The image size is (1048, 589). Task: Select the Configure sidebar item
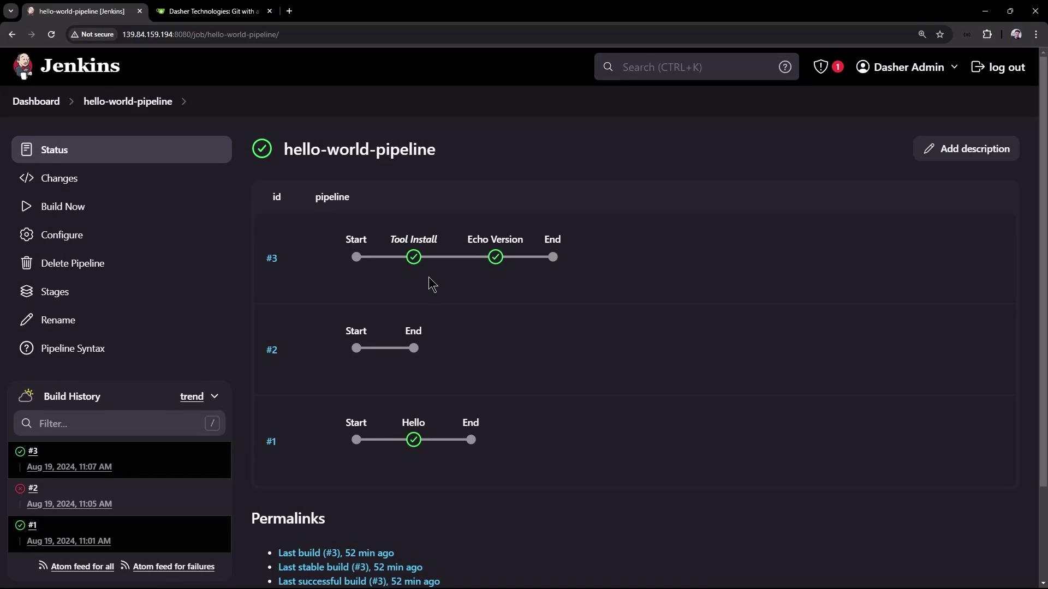tap(62, 235)
